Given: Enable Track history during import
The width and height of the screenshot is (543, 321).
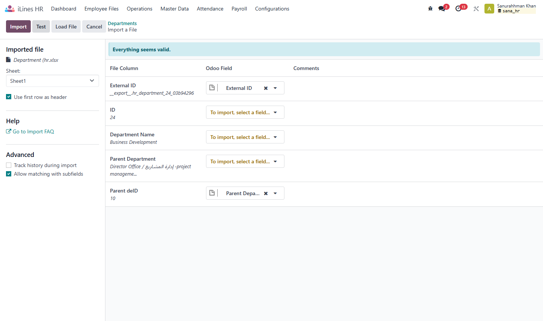Looking at the screenshot, I should (9, 165).
